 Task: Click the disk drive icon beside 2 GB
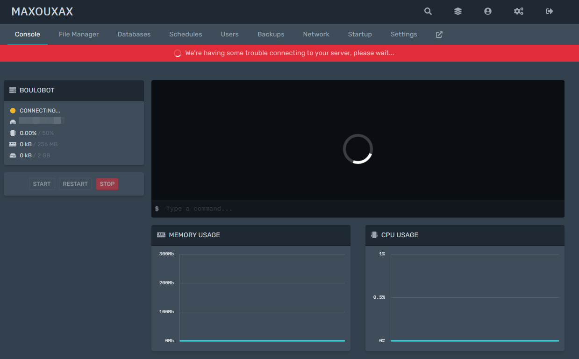(13, 155)
